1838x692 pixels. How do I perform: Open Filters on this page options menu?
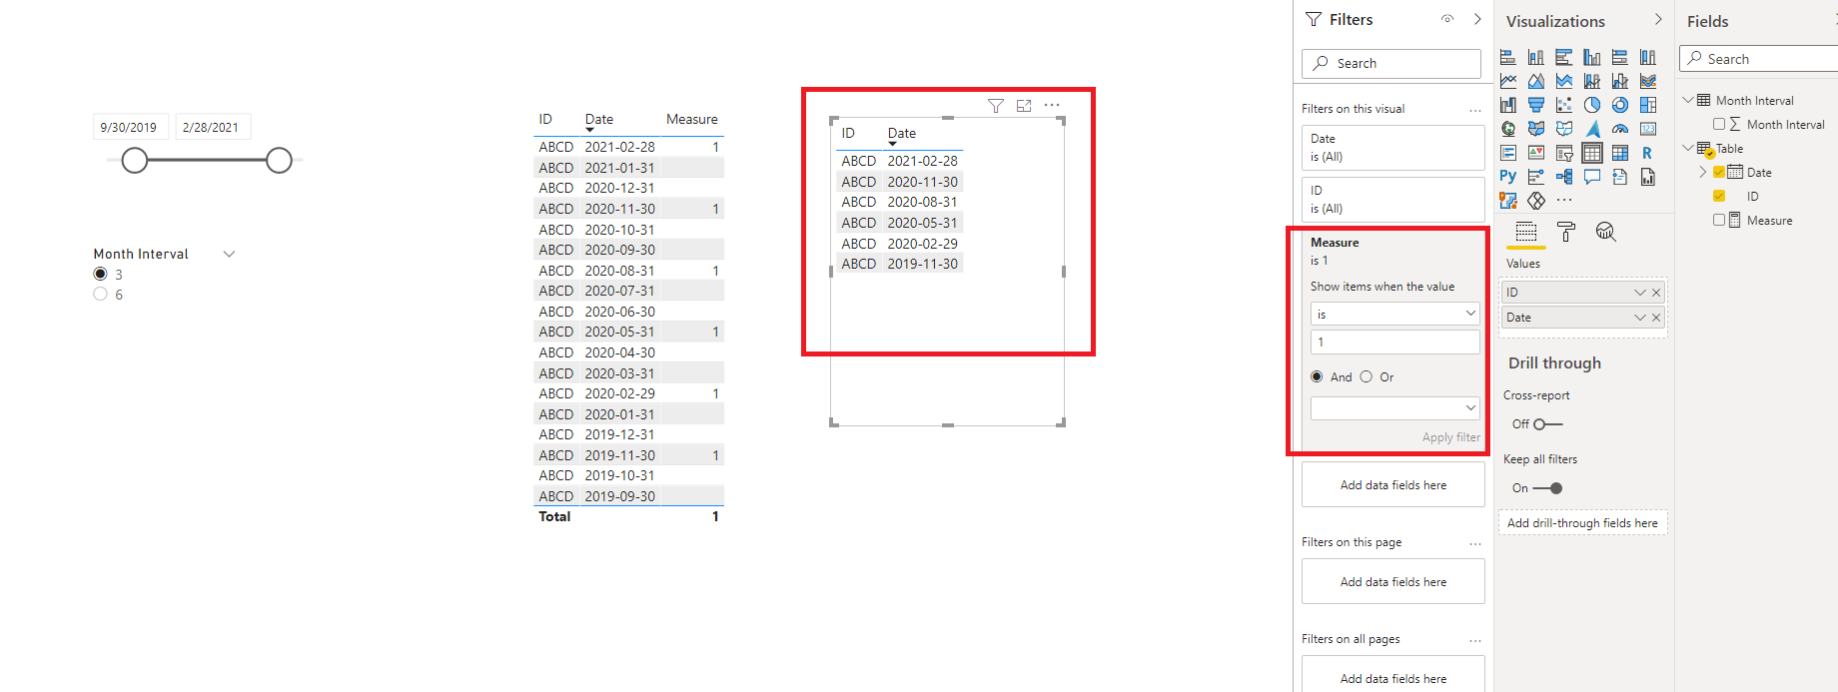pyautogui.click(x=1475, y=543)
